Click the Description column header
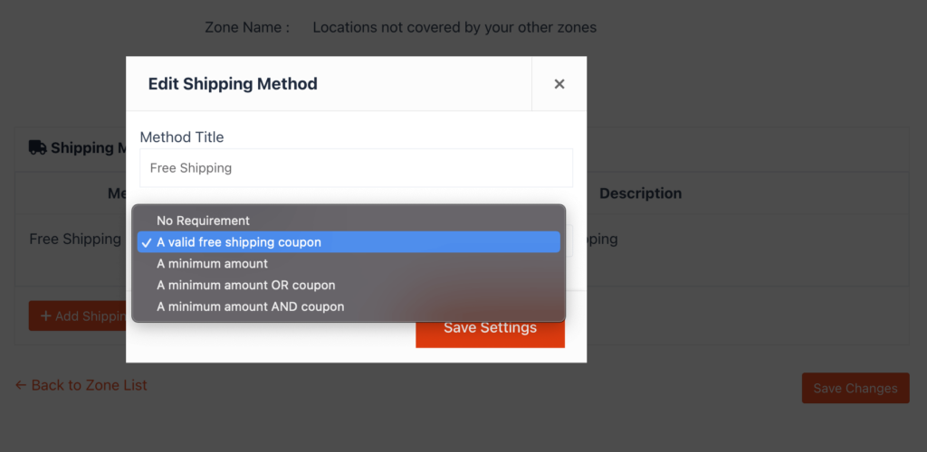The height and width of the screenshot is (452, 927). [x=640, y=193]
